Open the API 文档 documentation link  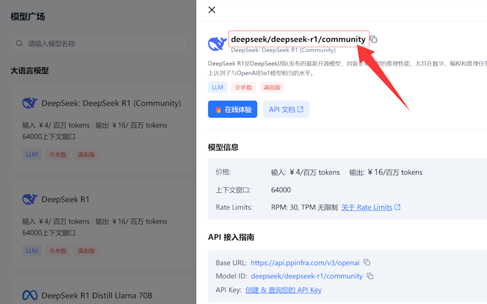[x=286, y=109]
